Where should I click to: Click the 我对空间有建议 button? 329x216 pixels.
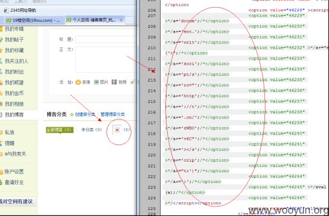click(x=17, y=202)
